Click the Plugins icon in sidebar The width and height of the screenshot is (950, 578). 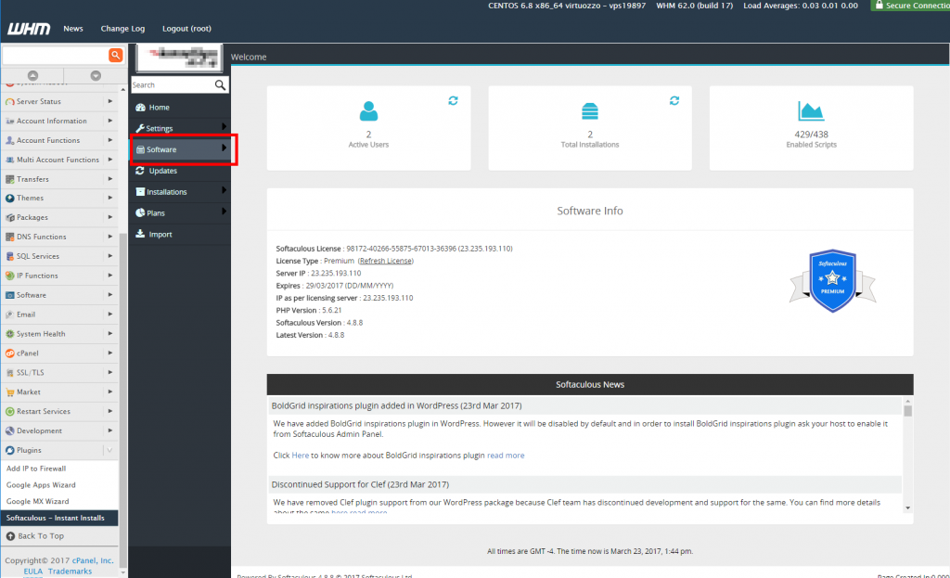[x=9, y=450]
